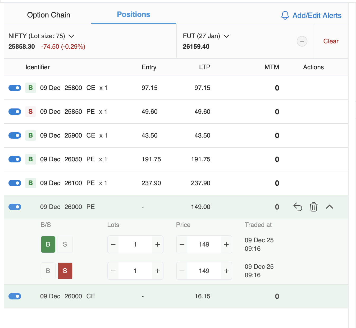The image size is (356, 328).
Task: Expand the FUT (27 Jan) expiry dropdown
Action: (226, 36)
